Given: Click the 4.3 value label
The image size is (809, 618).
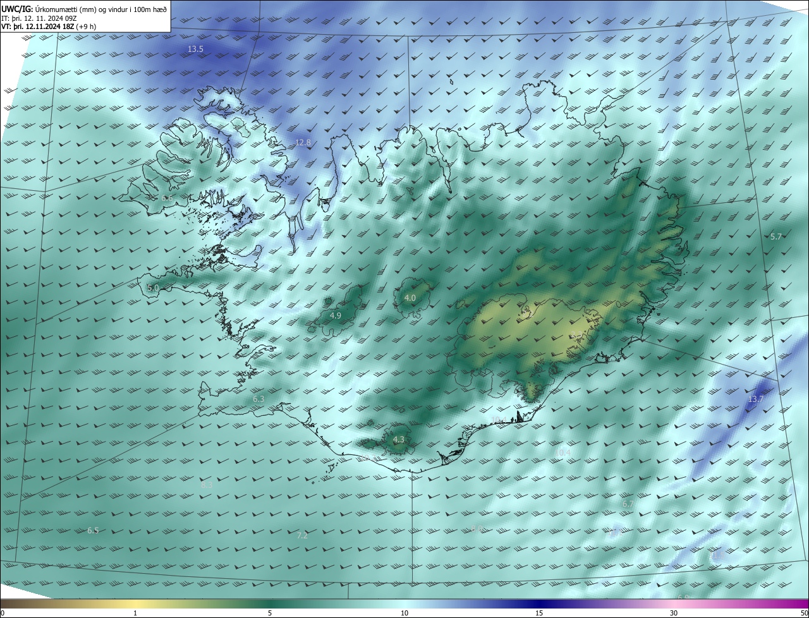Looking at the screenshot, I should 398,439.
